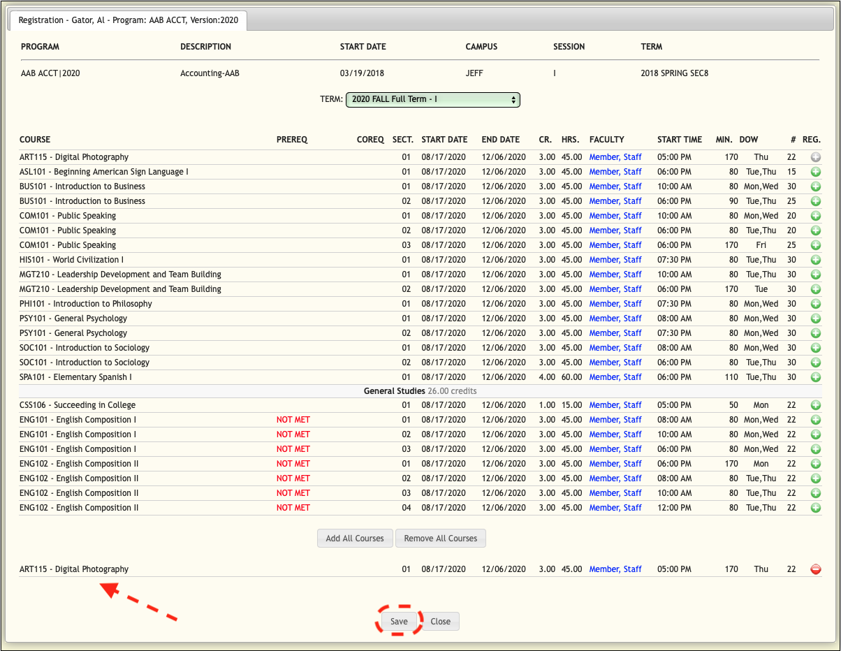Screen dimensions: 841x651
Task: Add BUS101 section 02 via green plus
Action: (x=815, y=201)
